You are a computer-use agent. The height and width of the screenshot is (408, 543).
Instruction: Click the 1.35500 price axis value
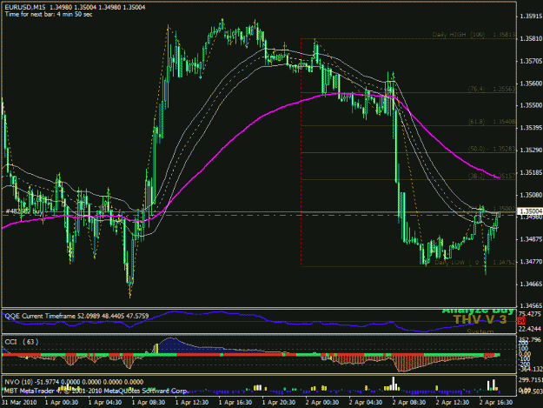[531, 105]
